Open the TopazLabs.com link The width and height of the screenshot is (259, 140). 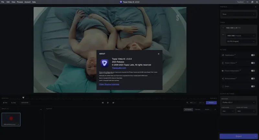(x=119, y=68)
